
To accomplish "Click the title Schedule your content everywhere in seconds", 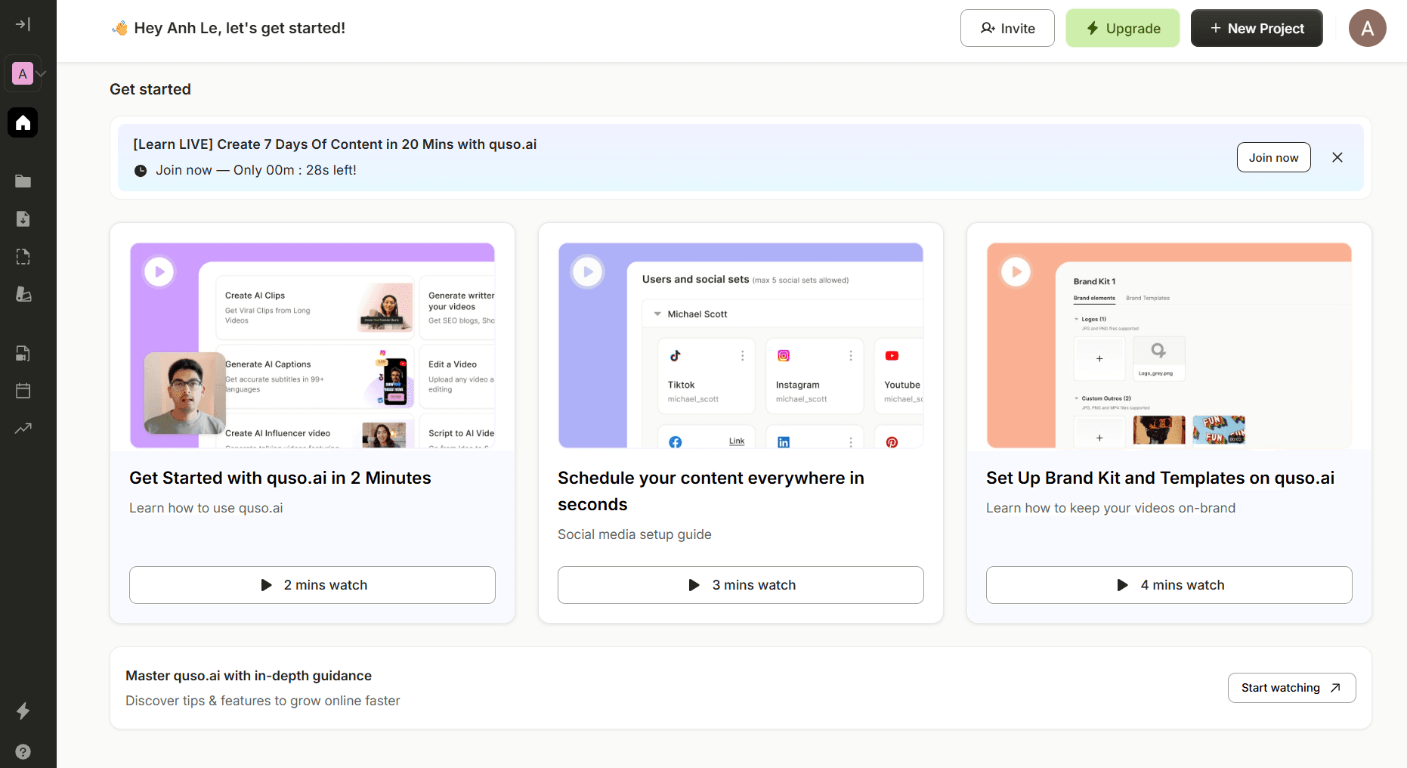I will tap(711, 491).
